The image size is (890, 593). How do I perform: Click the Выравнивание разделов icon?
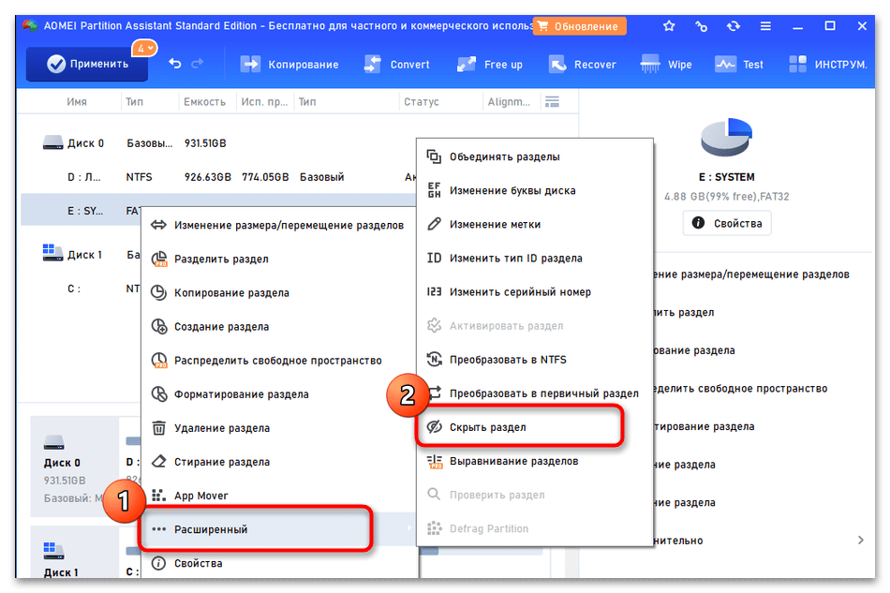coord(434,461)
